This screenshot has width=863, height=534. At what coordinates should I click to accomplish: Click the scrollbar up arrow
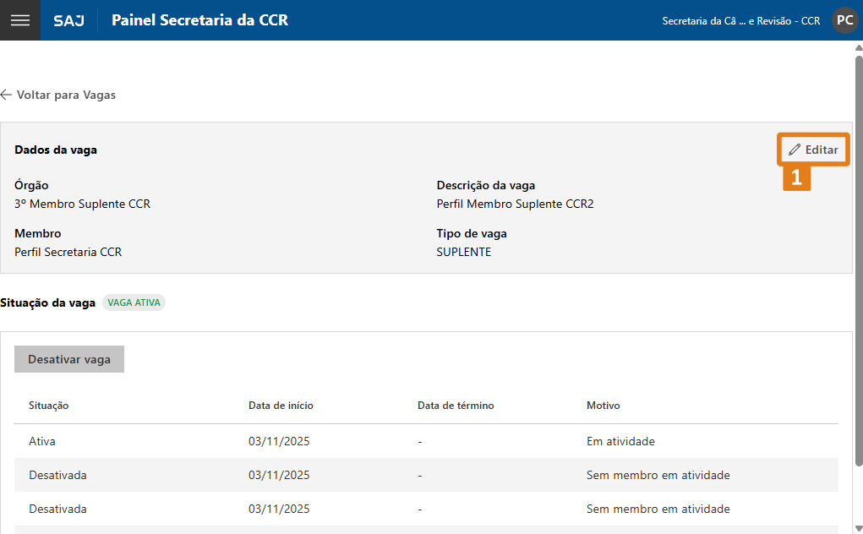pos(858,48)
